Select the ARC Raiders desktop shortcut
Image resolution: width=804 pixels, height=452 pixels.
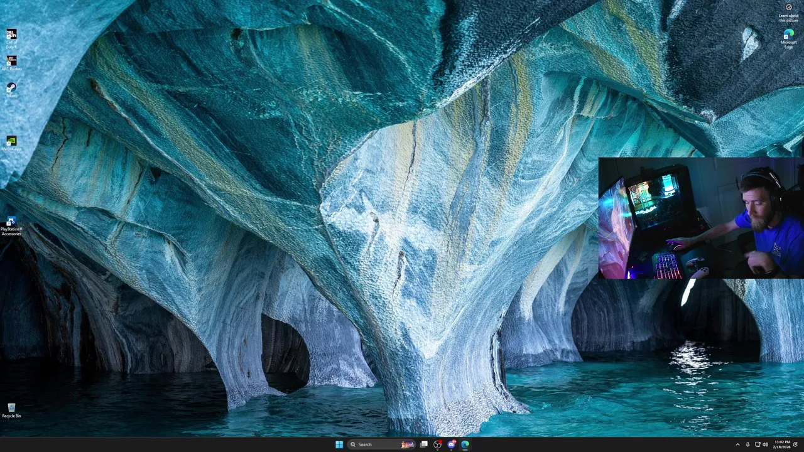pyautogui.click(x=11, y=63)
